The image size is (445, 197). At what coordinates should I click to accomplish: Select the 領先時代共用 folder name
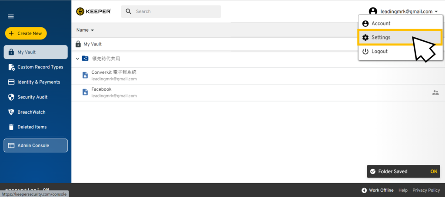tap(106, 59)
